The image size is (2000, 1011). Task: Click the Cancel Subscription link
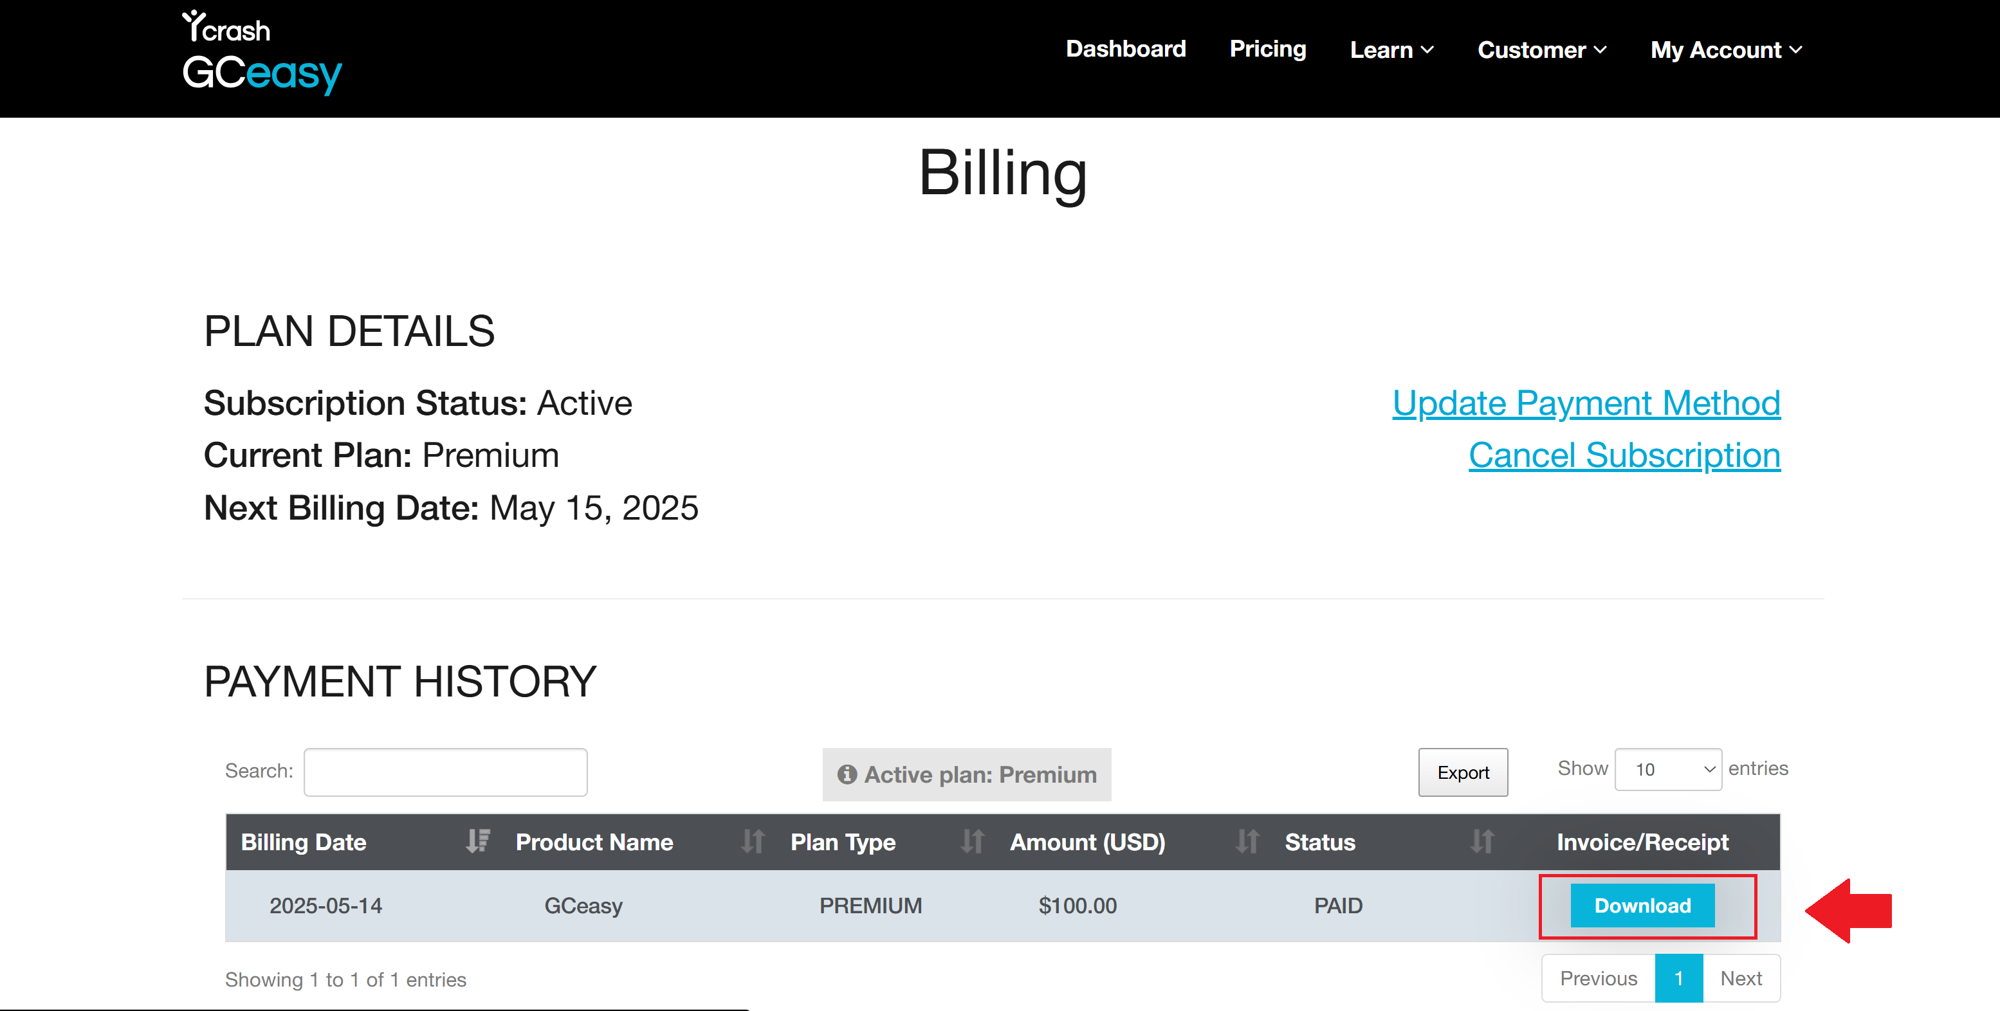(x=1624, y=455)
